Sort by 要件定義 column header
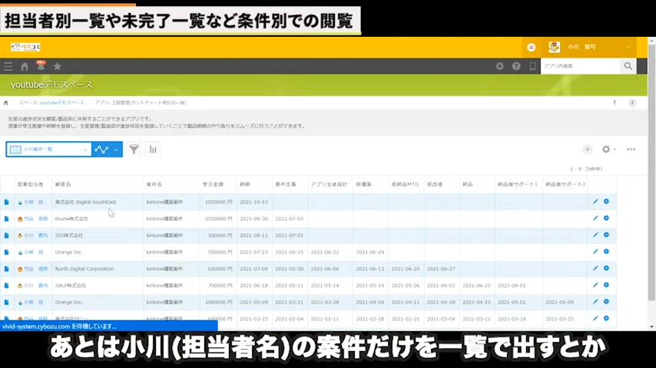 (285, 184)
